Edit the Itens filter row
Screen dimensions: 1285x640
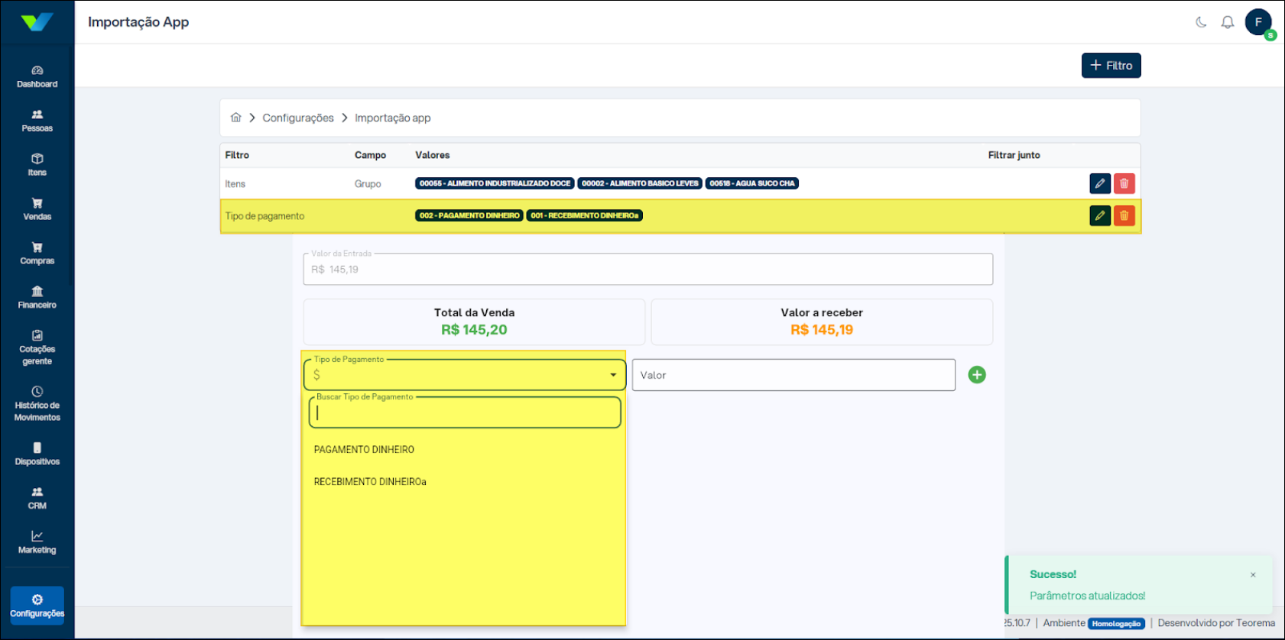tap(1099, 183)
